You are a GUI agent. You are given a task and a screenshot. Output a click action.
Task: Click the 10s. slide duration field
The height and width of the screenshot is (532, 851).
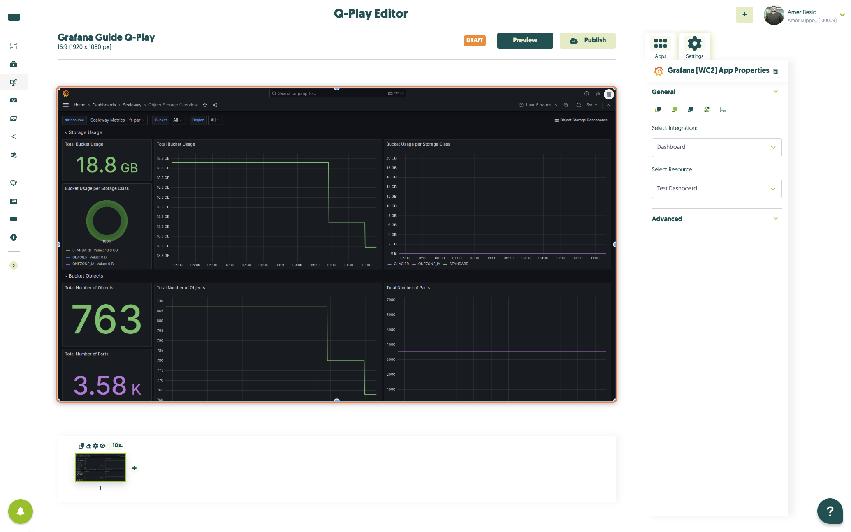point(118,446)
